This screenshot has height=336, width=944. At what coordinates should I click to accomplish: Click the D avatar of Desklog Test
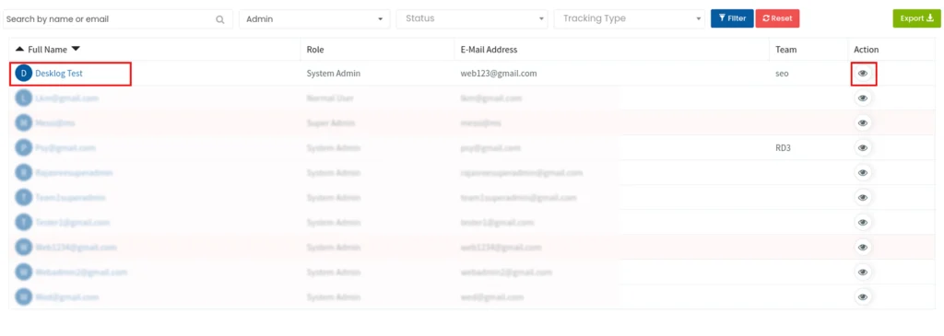tap(23, 74)
